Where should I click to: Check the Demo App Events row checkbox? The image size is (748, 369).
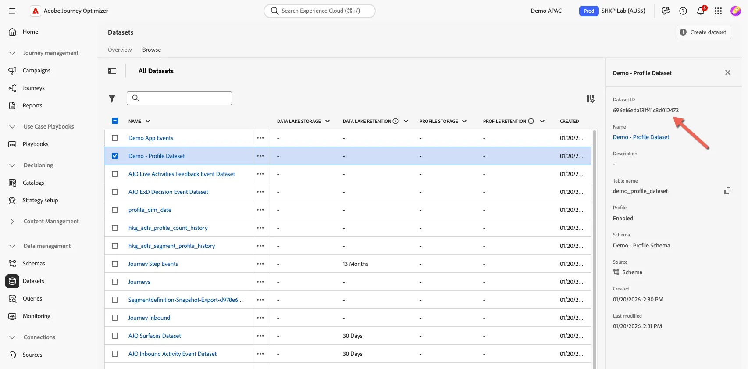(x=115, y=138)
